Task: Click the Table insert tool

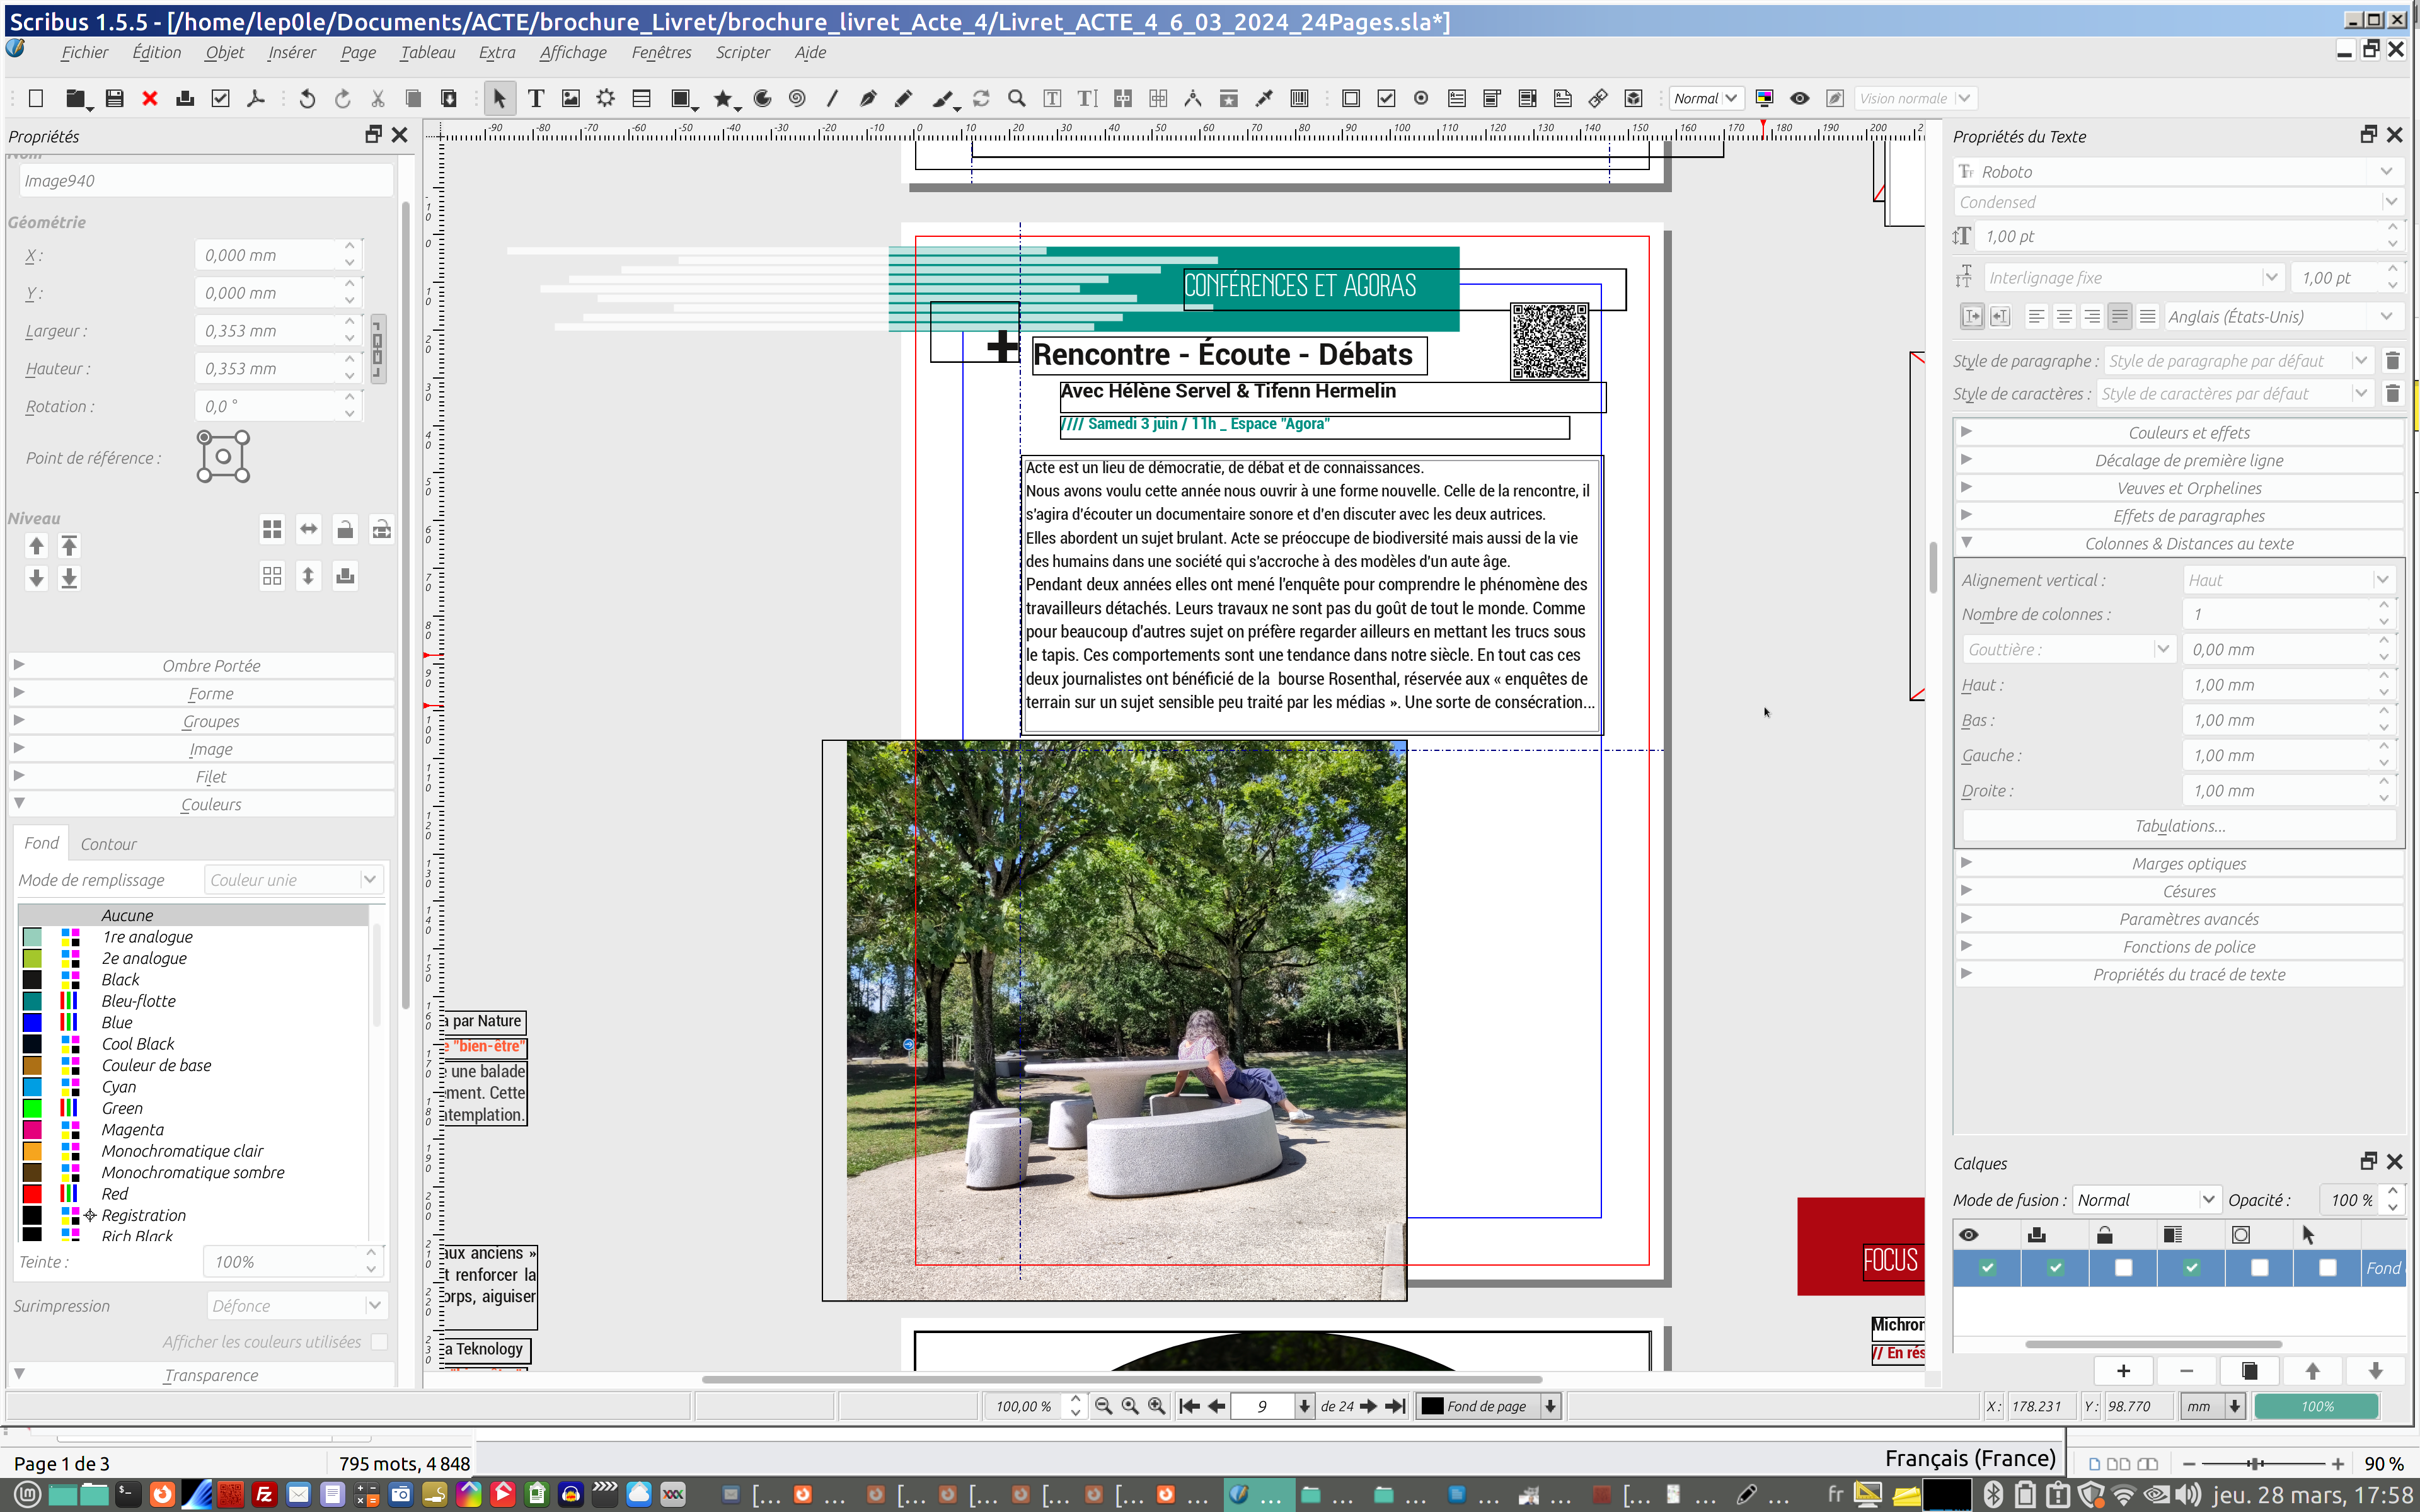Action: pos(641,98)
